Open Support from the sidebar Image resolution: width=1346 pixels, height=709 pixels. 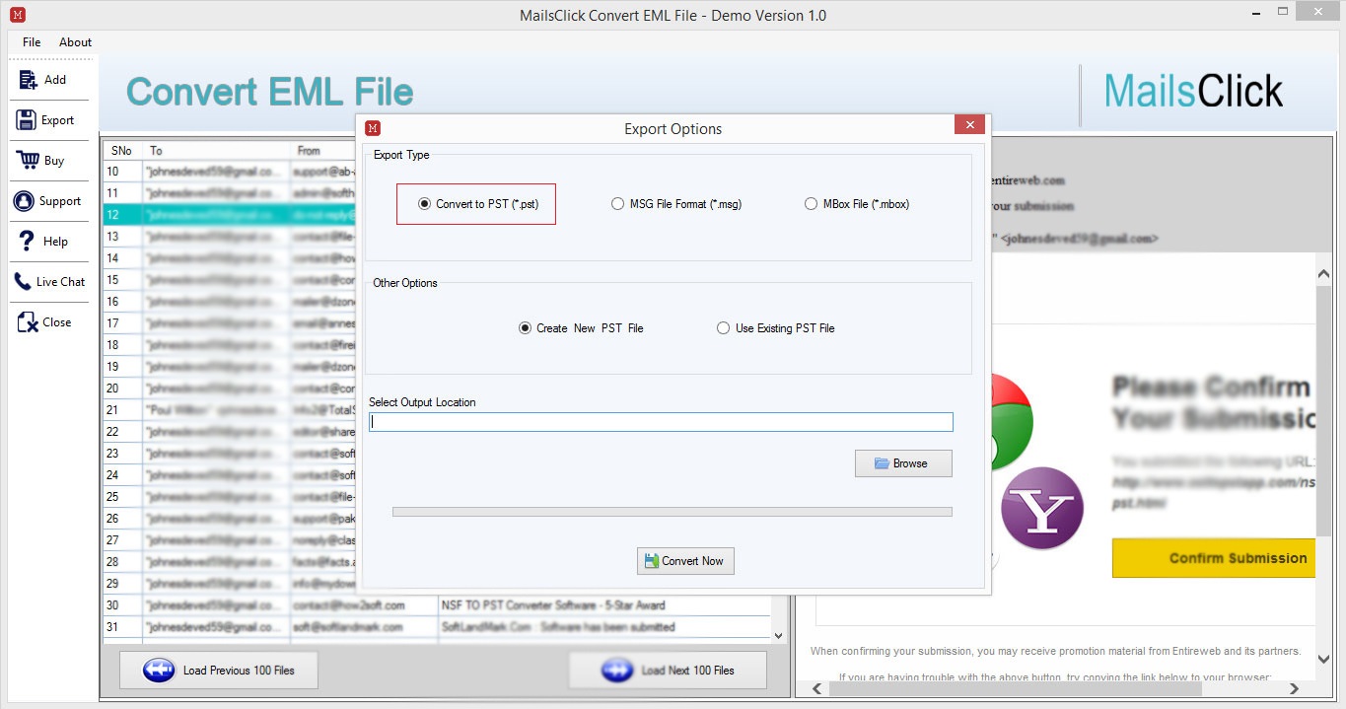point(47,201)
